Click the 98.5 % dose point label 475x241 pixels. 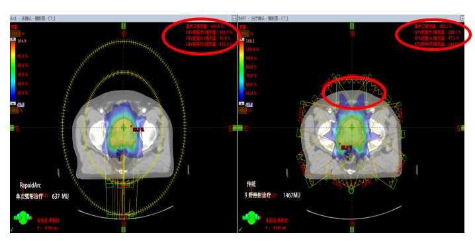(x=138, y=129)
